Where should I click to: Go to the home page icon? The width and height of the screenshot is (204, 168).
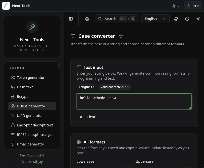pyautogui.click(x=87, y=19)
